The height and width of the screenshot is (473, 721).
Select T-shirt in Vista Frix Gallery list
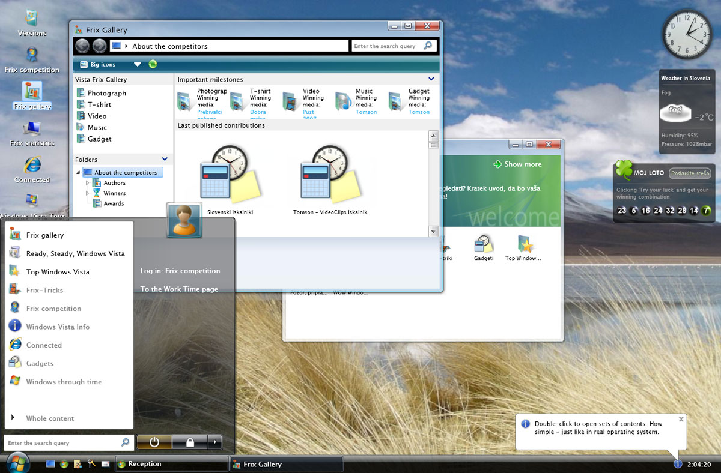[x=94, y=104]
